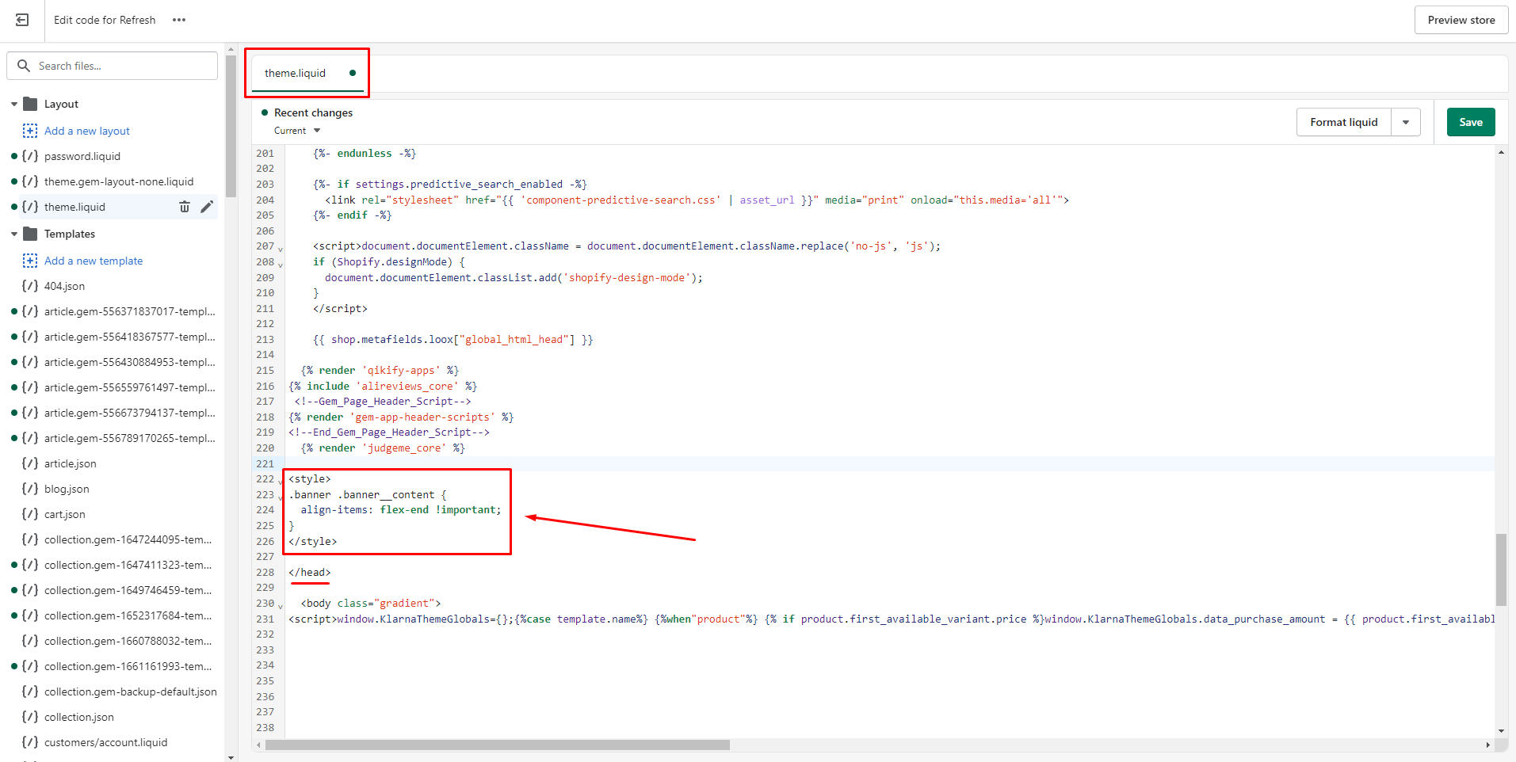The image size is (1516, 762).
Task: Fold code at line 207
Action: click(280, 249)
